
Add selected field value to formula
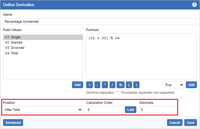[78, 85]
